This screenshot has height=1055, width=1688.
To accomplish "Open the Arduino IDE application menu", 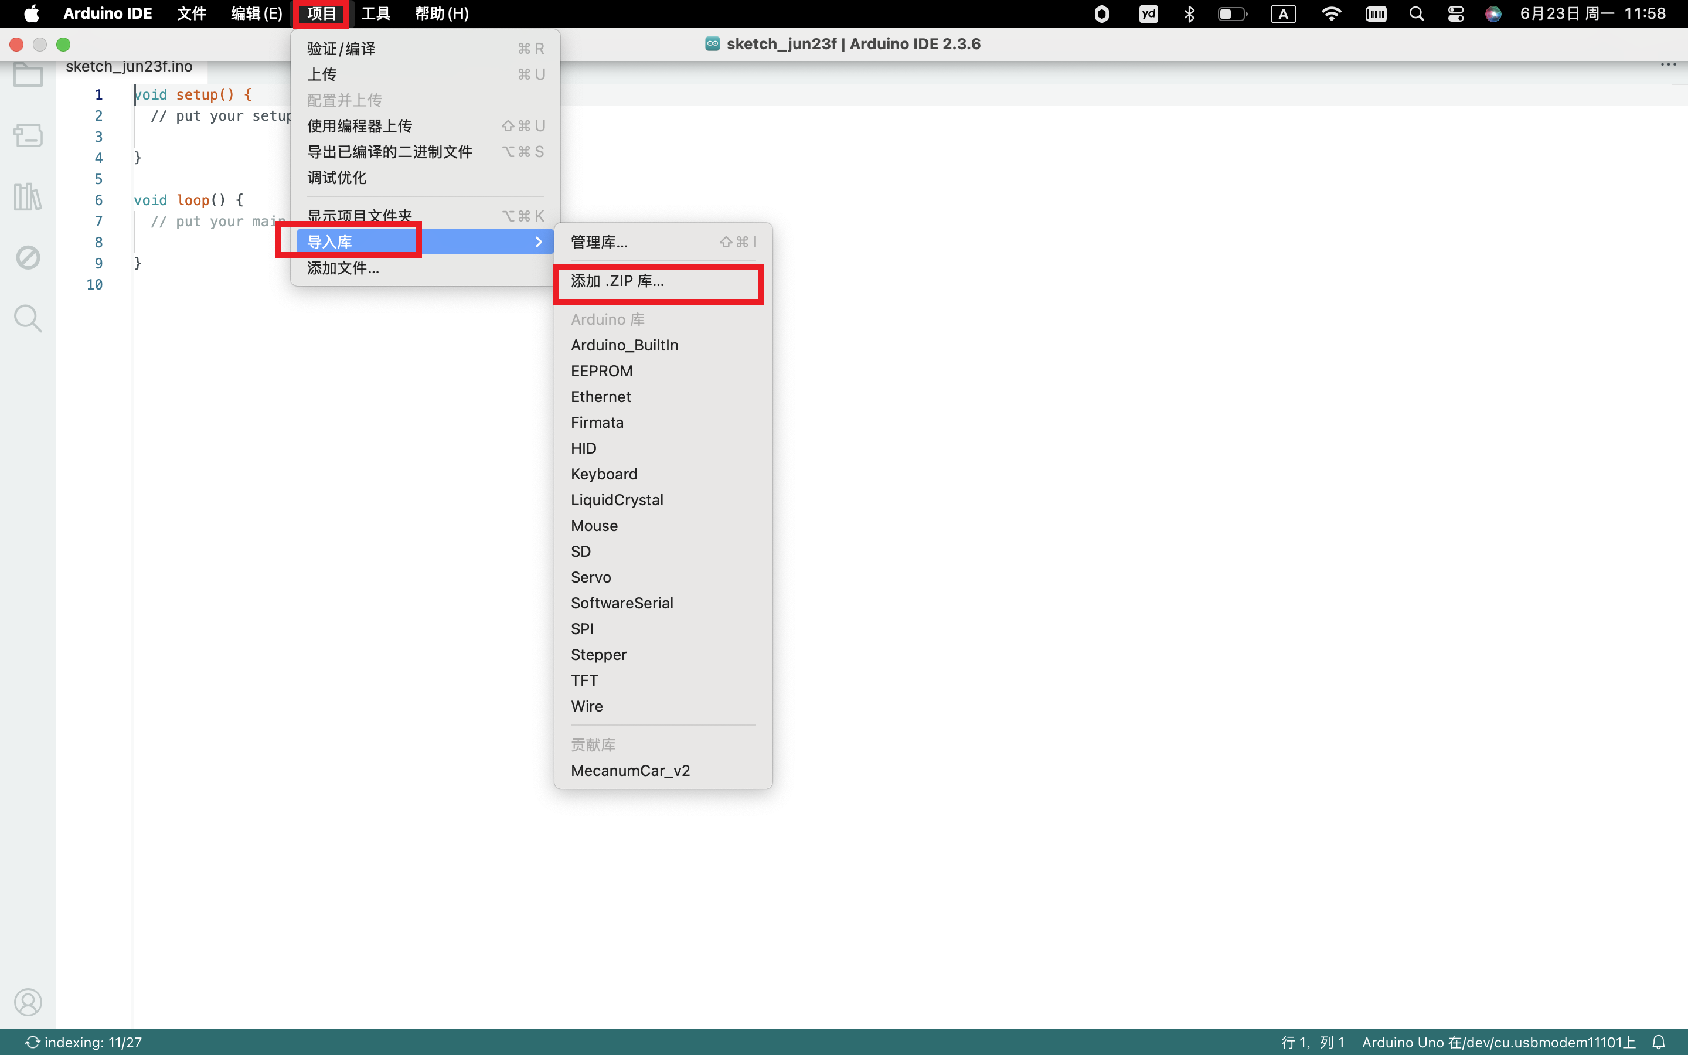I will pyautogui.click(x=107, y=14).
